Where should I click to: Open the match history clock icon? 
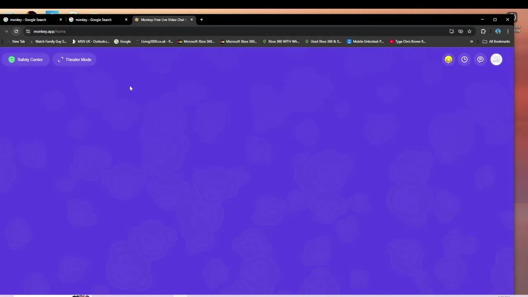[x=464, y=59]
